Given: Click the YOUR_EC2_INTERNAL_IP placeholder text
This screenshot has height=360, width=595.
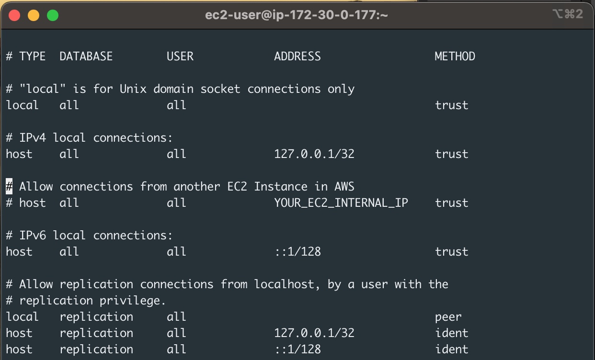Looking at the screenshot, I should (341, 203).
